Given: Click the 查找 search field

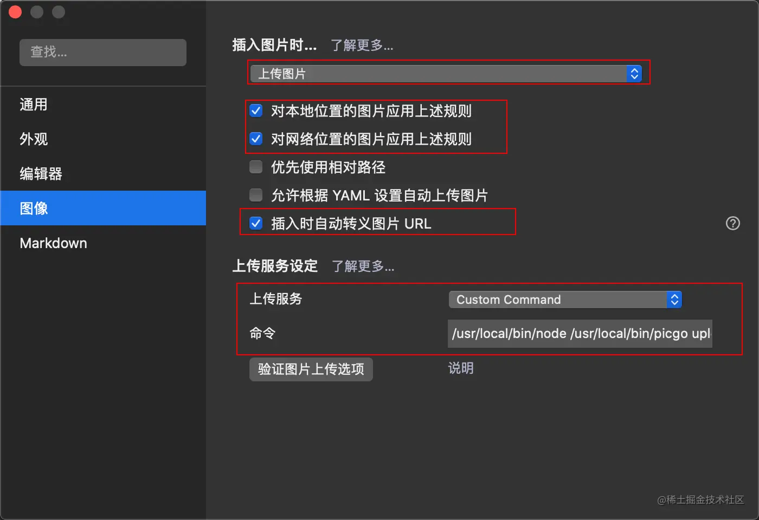Looking at the screenshot, I should point(103,52).
